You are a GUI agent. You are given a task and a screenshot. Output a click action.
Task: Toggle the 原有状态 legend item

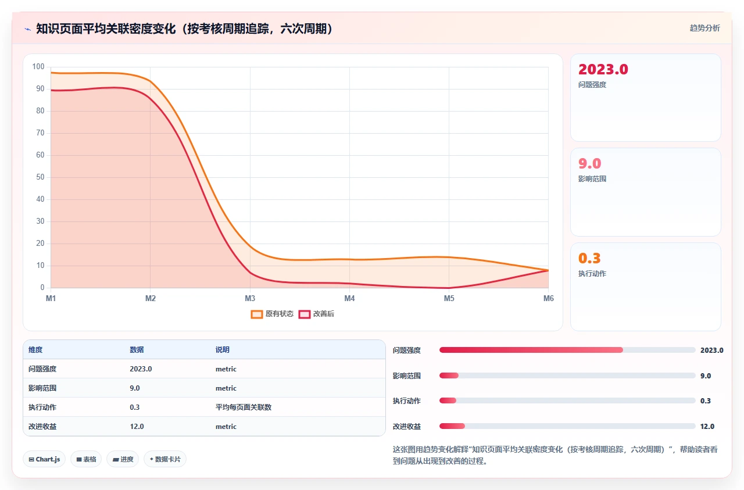pyautogui.click(x=272, y=314)
